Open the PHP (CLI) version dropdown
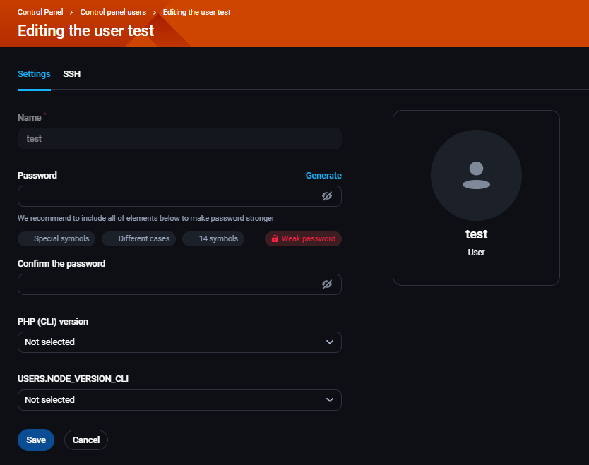Viewport: 589px width, 465px height. click(x=179, y=342)
